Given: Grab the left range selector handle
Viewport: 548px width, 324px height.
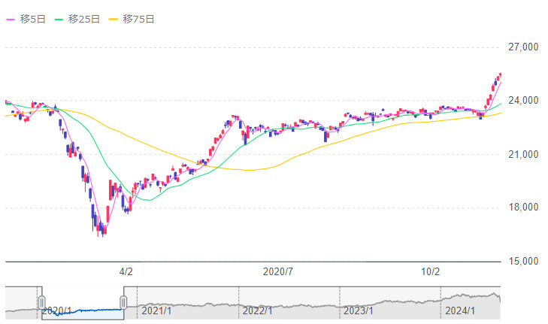Looking at the screenshot, I should coord(42,302).
